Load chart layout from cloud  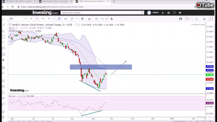tap(196, 19)
